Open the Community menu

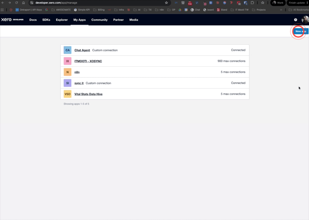[99, 20]
